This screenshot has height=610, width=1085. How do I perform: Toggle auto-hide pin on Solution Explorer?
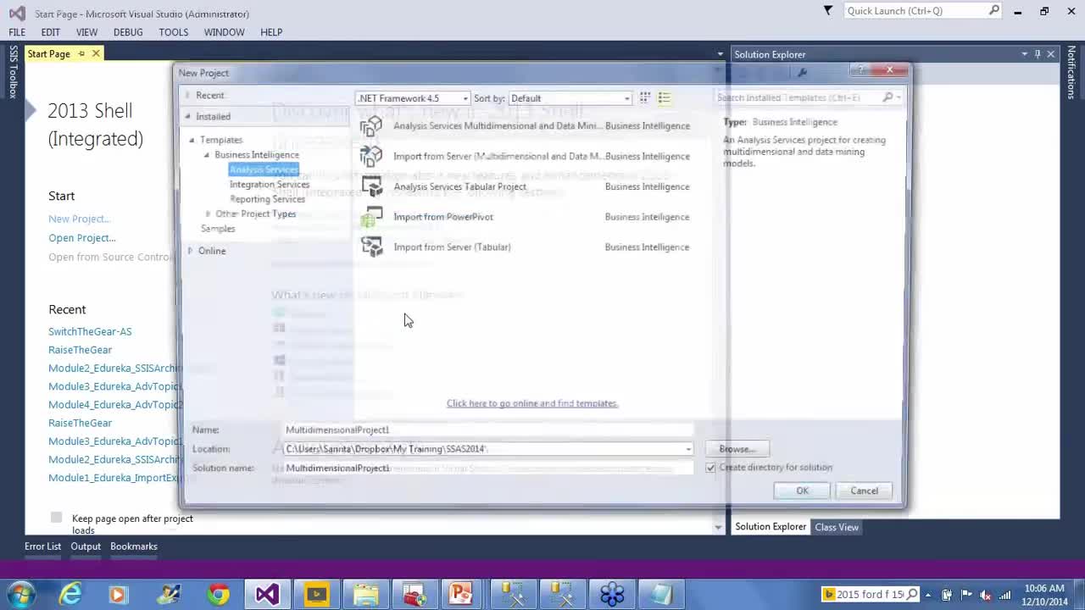1037,54
